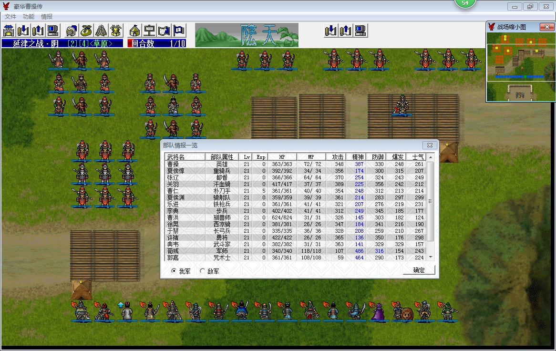Open the 功能 menu
556x351 pixels.
pyautogui.click(x=28, y=16)
